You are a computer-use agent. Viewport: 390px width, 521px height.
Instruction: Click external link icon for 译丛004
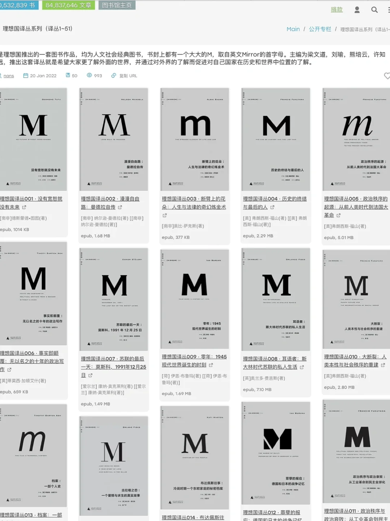point(272,207)
